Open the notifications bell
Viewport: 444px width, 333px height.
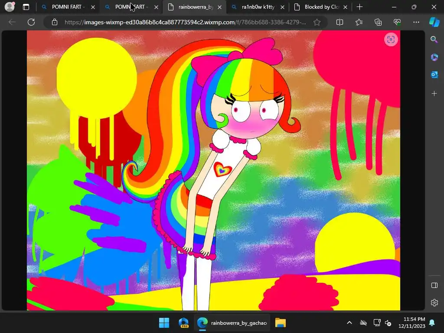(432, 323)
